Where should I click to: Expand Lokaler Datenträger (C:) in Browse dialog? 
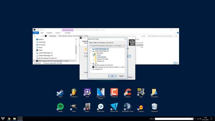pyautogui.click(x=91, y=49)
